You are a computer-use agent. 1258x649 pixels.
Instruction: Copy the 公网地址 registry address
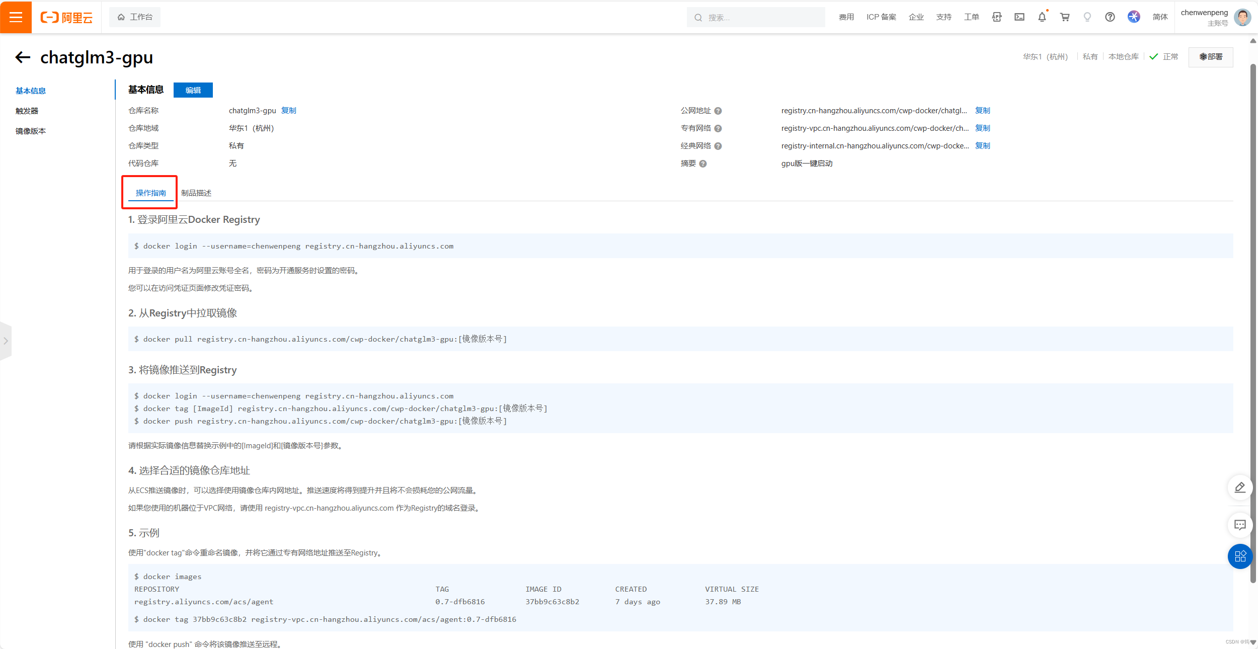click(983, 110)
